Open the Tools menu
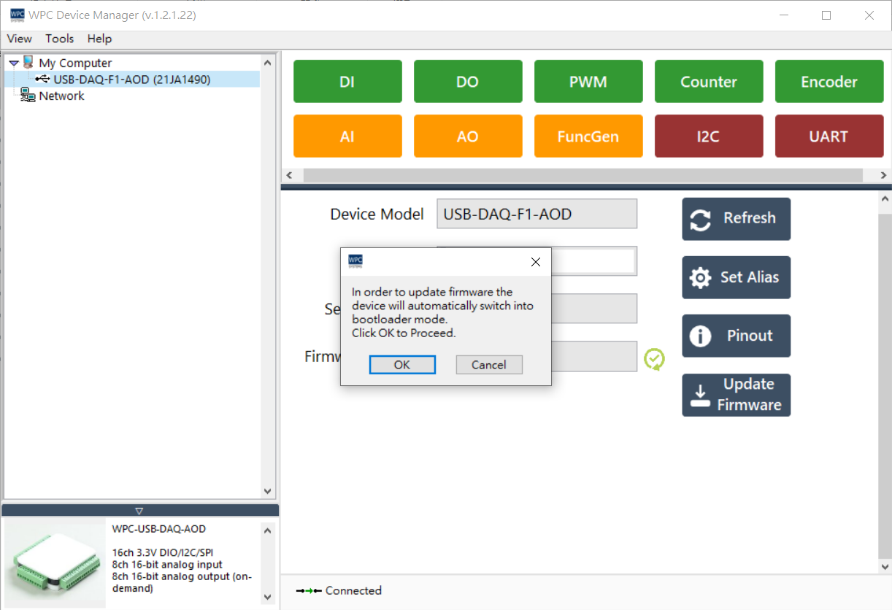The height and width of the screenshot is (610, 892). [59, 39]
